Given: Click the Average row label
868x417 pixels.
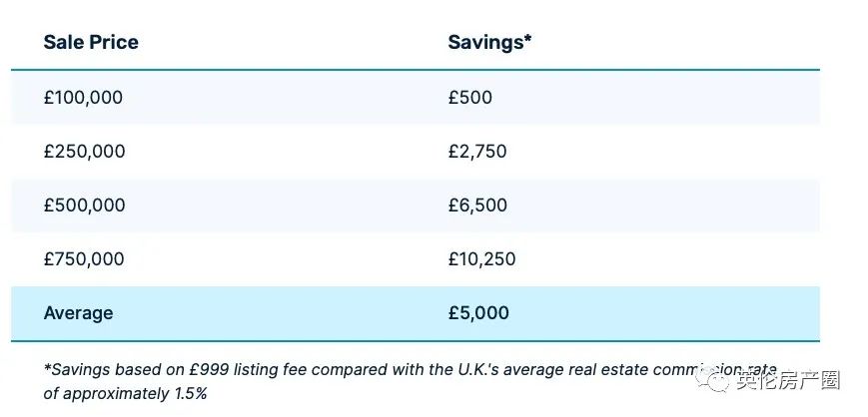Looking at the screenshot, I should 78,313.
